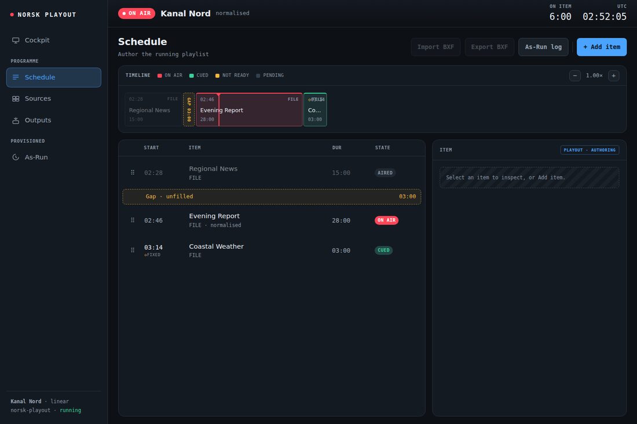Open the As-Run section in sidebar
The image size is (637, 424).
(x=54, y=157)
